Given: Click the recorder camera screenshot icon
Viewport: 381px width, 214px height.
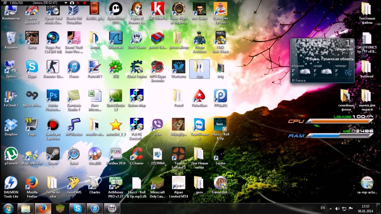Looking at the screenshot, I should click(x=72, y=3).
